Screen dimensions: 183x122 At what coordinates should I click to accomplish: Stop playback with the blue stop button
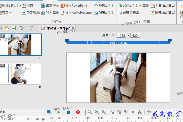point(69,112)
